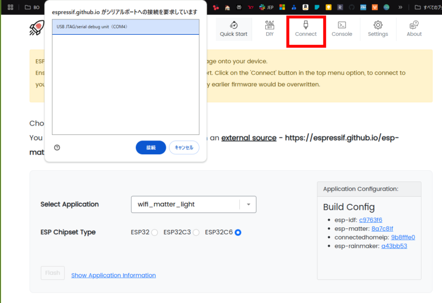Open the Settings gear menu
442x303 pixels.
coord(378,25)
